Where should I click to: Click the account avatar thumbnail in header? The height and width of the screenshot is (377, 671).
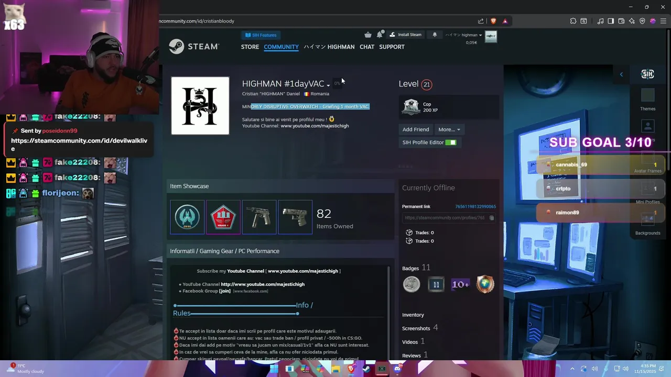[491, 37]
